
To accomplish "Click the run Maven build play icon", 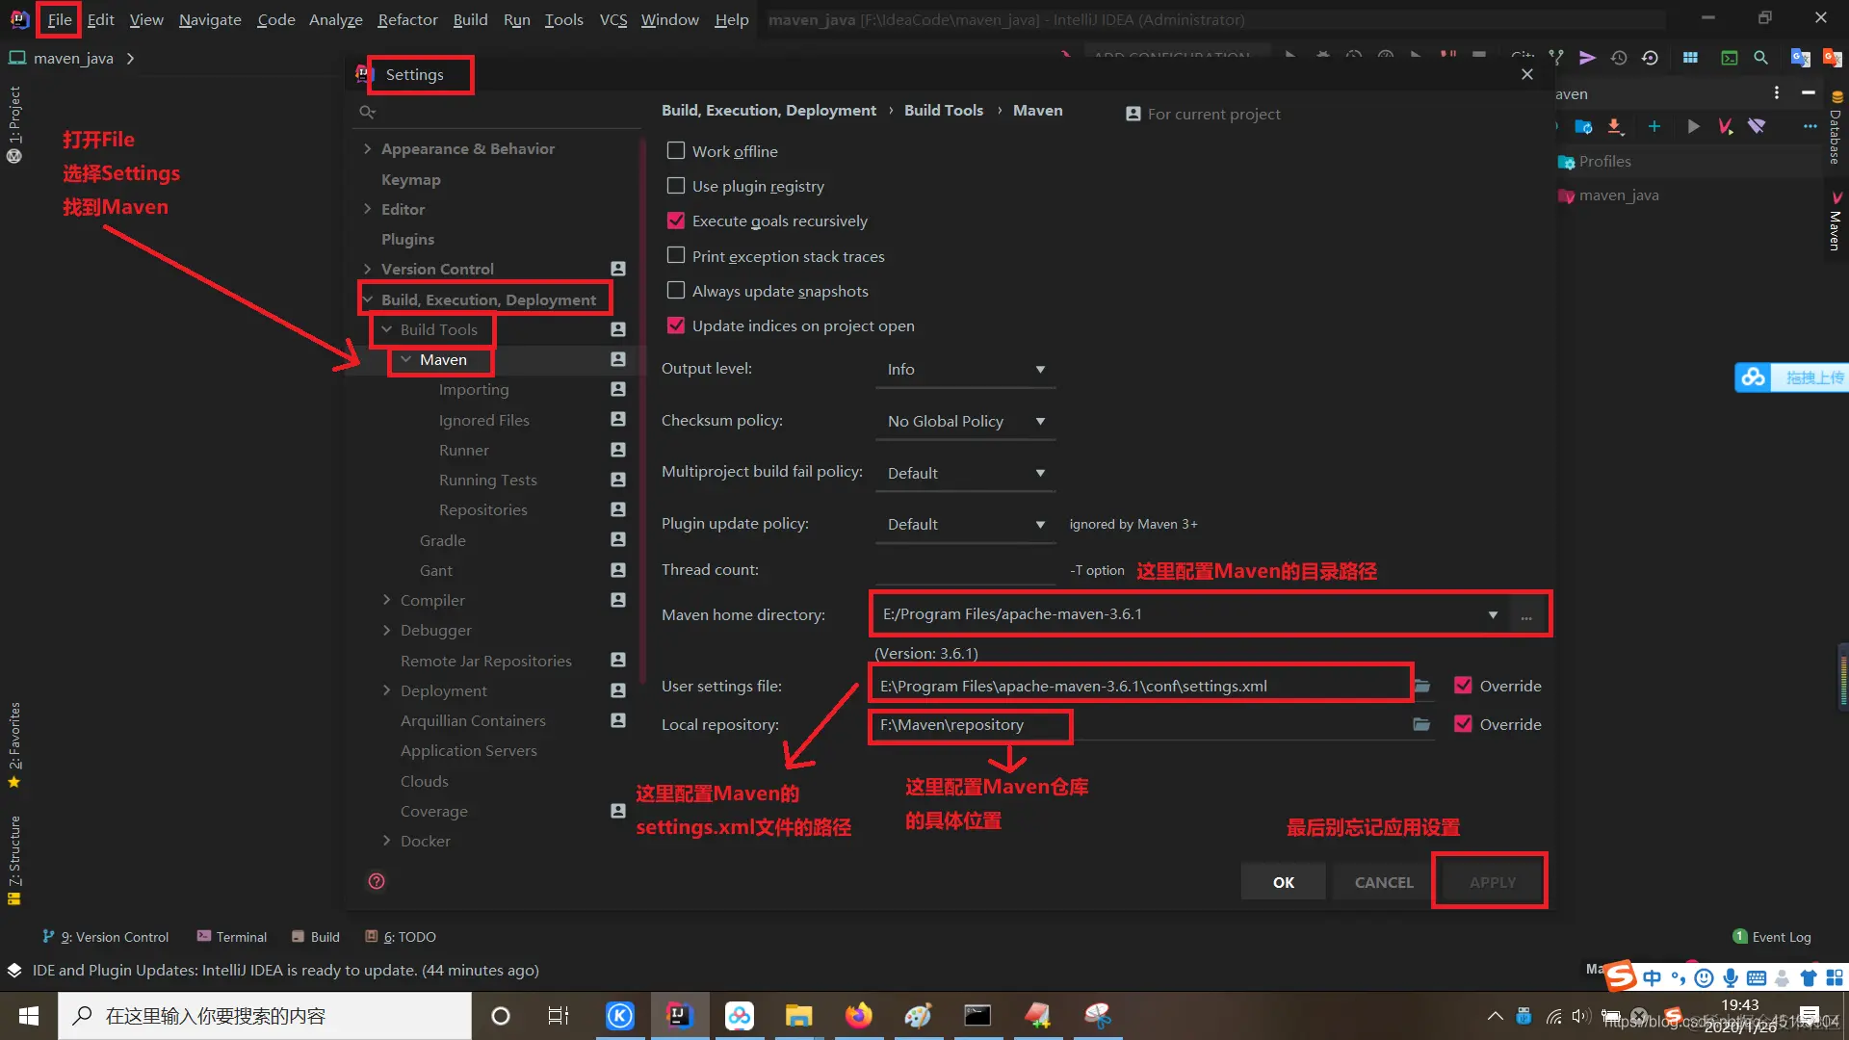I will tap(1693, 126).
